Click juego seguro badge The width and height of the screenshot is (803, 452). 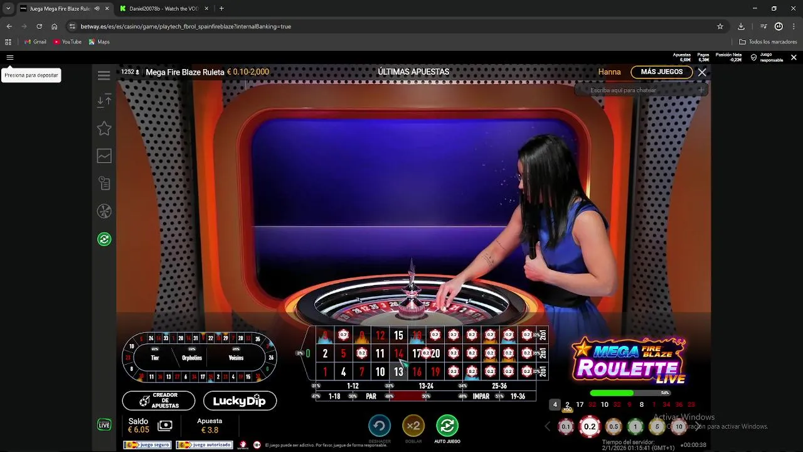click(x=147, y=444)
